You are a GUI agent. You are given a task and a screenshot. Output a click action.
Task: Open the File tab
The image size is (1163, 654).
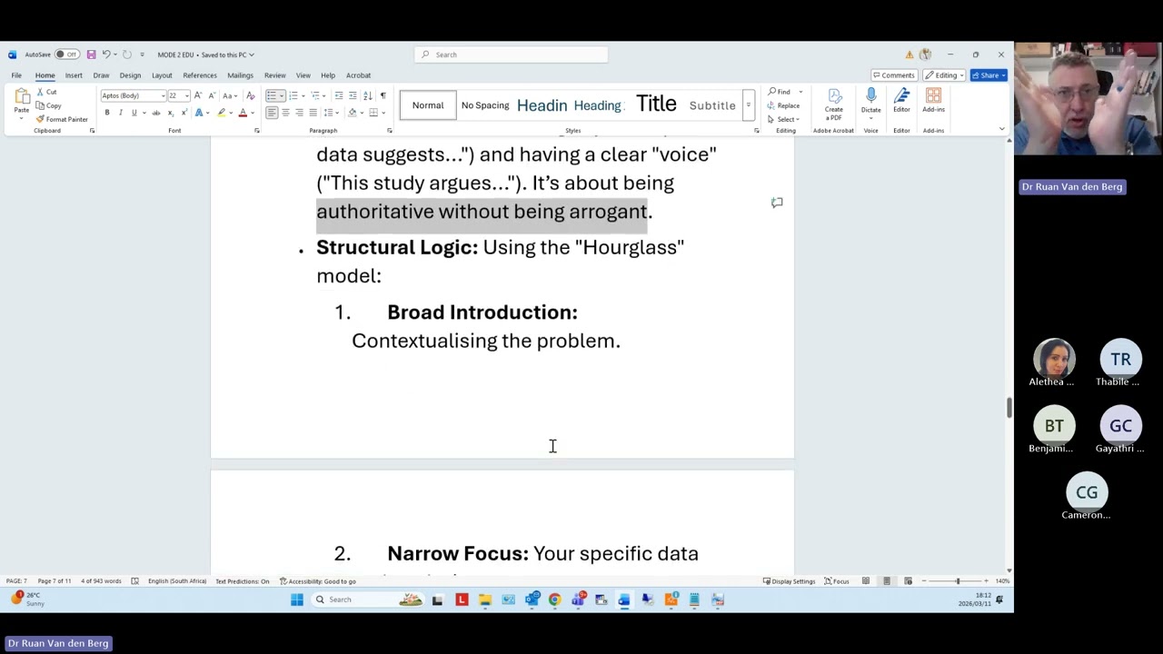pyautogui.click(x=16, y=75)
